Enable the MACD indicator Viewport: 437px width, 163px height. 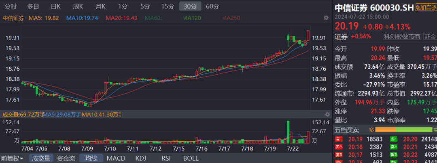116,159
